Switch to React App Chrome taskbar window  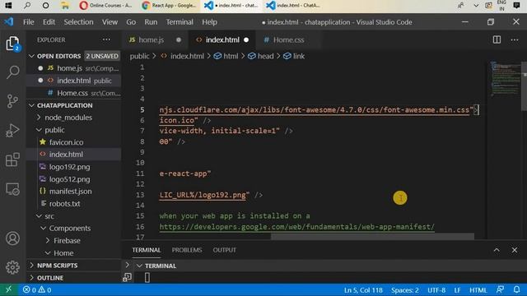point(169,6)
